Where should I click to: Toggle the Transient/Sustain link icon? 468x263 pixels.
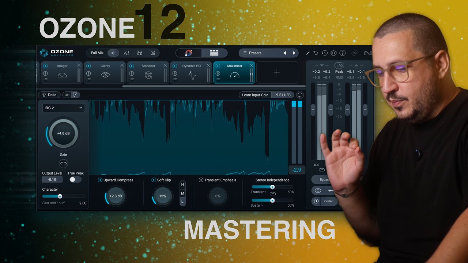pos(272,194)
